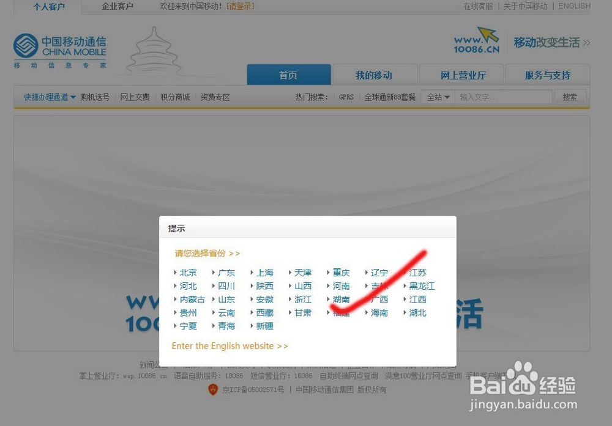The width and height of the screenshot is (612, 426).
Task: Select province 西藏
Action: coord(264,312)
